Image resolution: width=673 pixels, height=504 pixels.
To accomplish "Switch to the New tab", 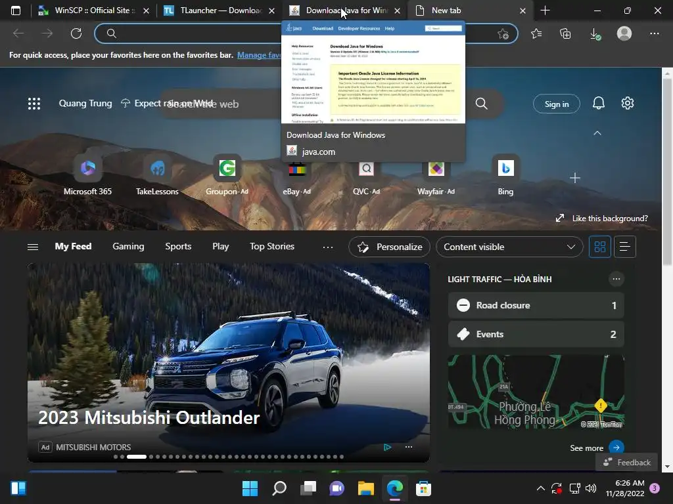I will [471, 10].
